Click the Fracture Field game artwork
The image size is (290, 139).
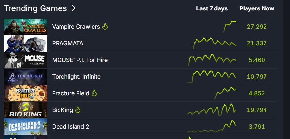pyautogui.click(x=26, y=93)
